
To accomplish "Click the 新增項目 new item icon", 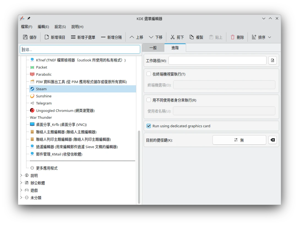I will (47, 37).
